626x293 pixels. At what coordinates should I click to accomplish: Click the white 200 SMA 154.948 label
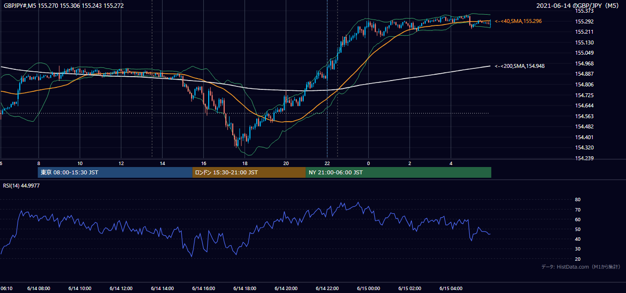(520, 65)
